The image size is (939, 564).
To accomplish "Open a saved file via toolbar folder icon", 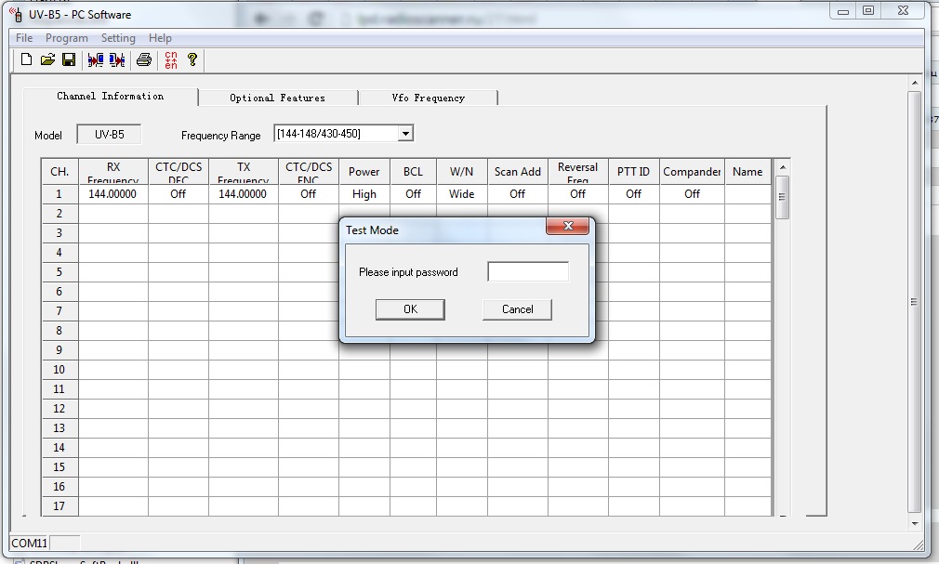I will [47, 59].
